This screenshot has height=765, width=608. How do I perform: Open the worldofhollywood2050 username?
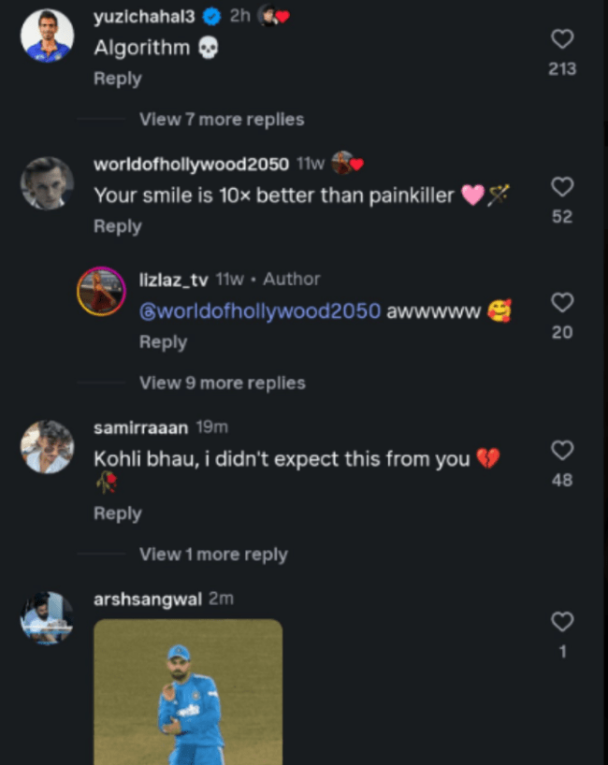(x=191, y=164)
